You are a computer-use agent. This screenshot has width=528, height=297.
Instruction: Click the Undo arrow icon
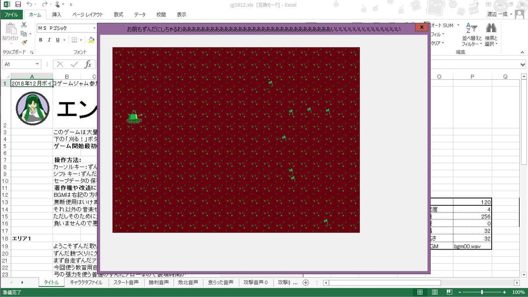(29, 5)
